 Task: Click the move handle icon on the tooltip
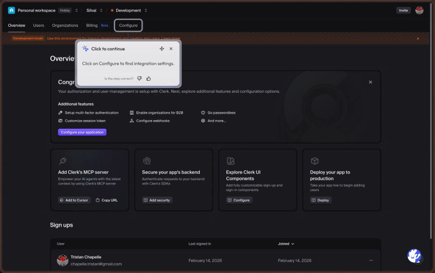coord(162,49)
